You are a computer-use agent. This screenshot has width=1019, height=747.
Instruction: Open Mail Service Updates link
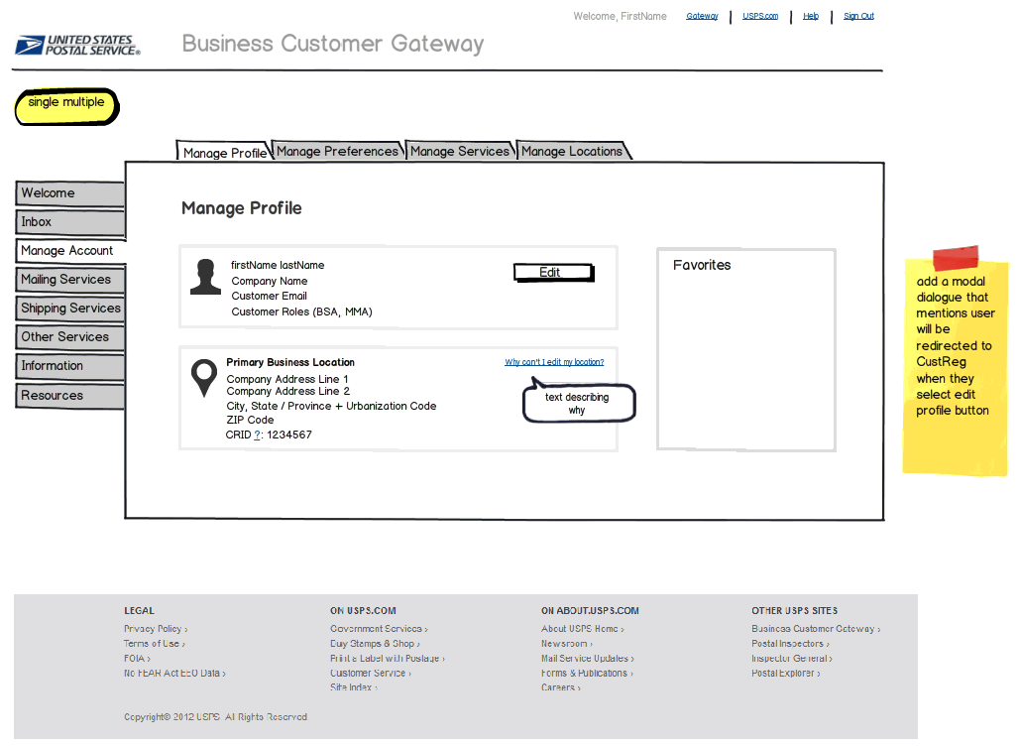pyautogui.click(x=587, y=659)
